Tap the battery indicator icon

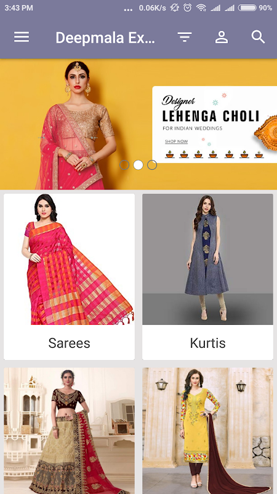click(x=247, y=8)
